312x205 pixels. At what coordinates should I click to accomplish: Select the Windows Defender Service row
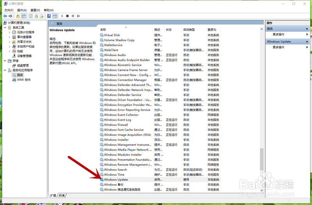point(160,95)
